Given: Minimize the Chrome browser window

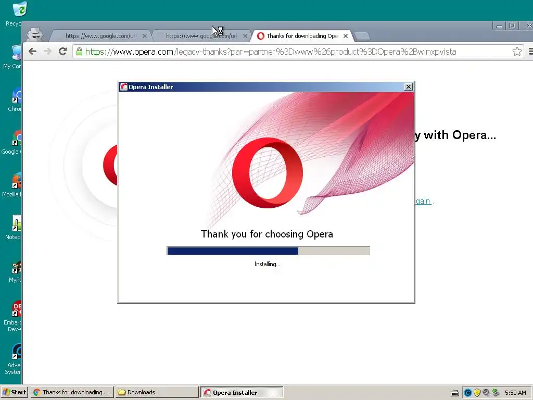Looking at the screenshot, I should click(x=499, y=26).
